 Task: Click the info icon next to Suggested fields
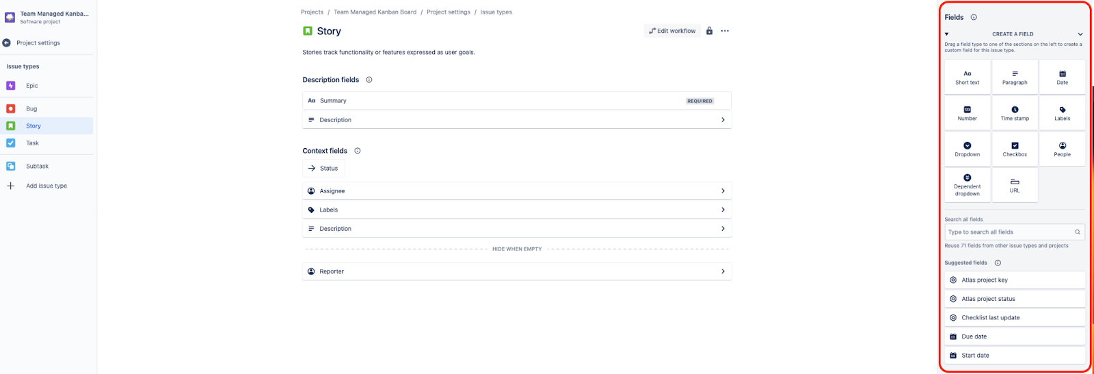tap(998, 263)
